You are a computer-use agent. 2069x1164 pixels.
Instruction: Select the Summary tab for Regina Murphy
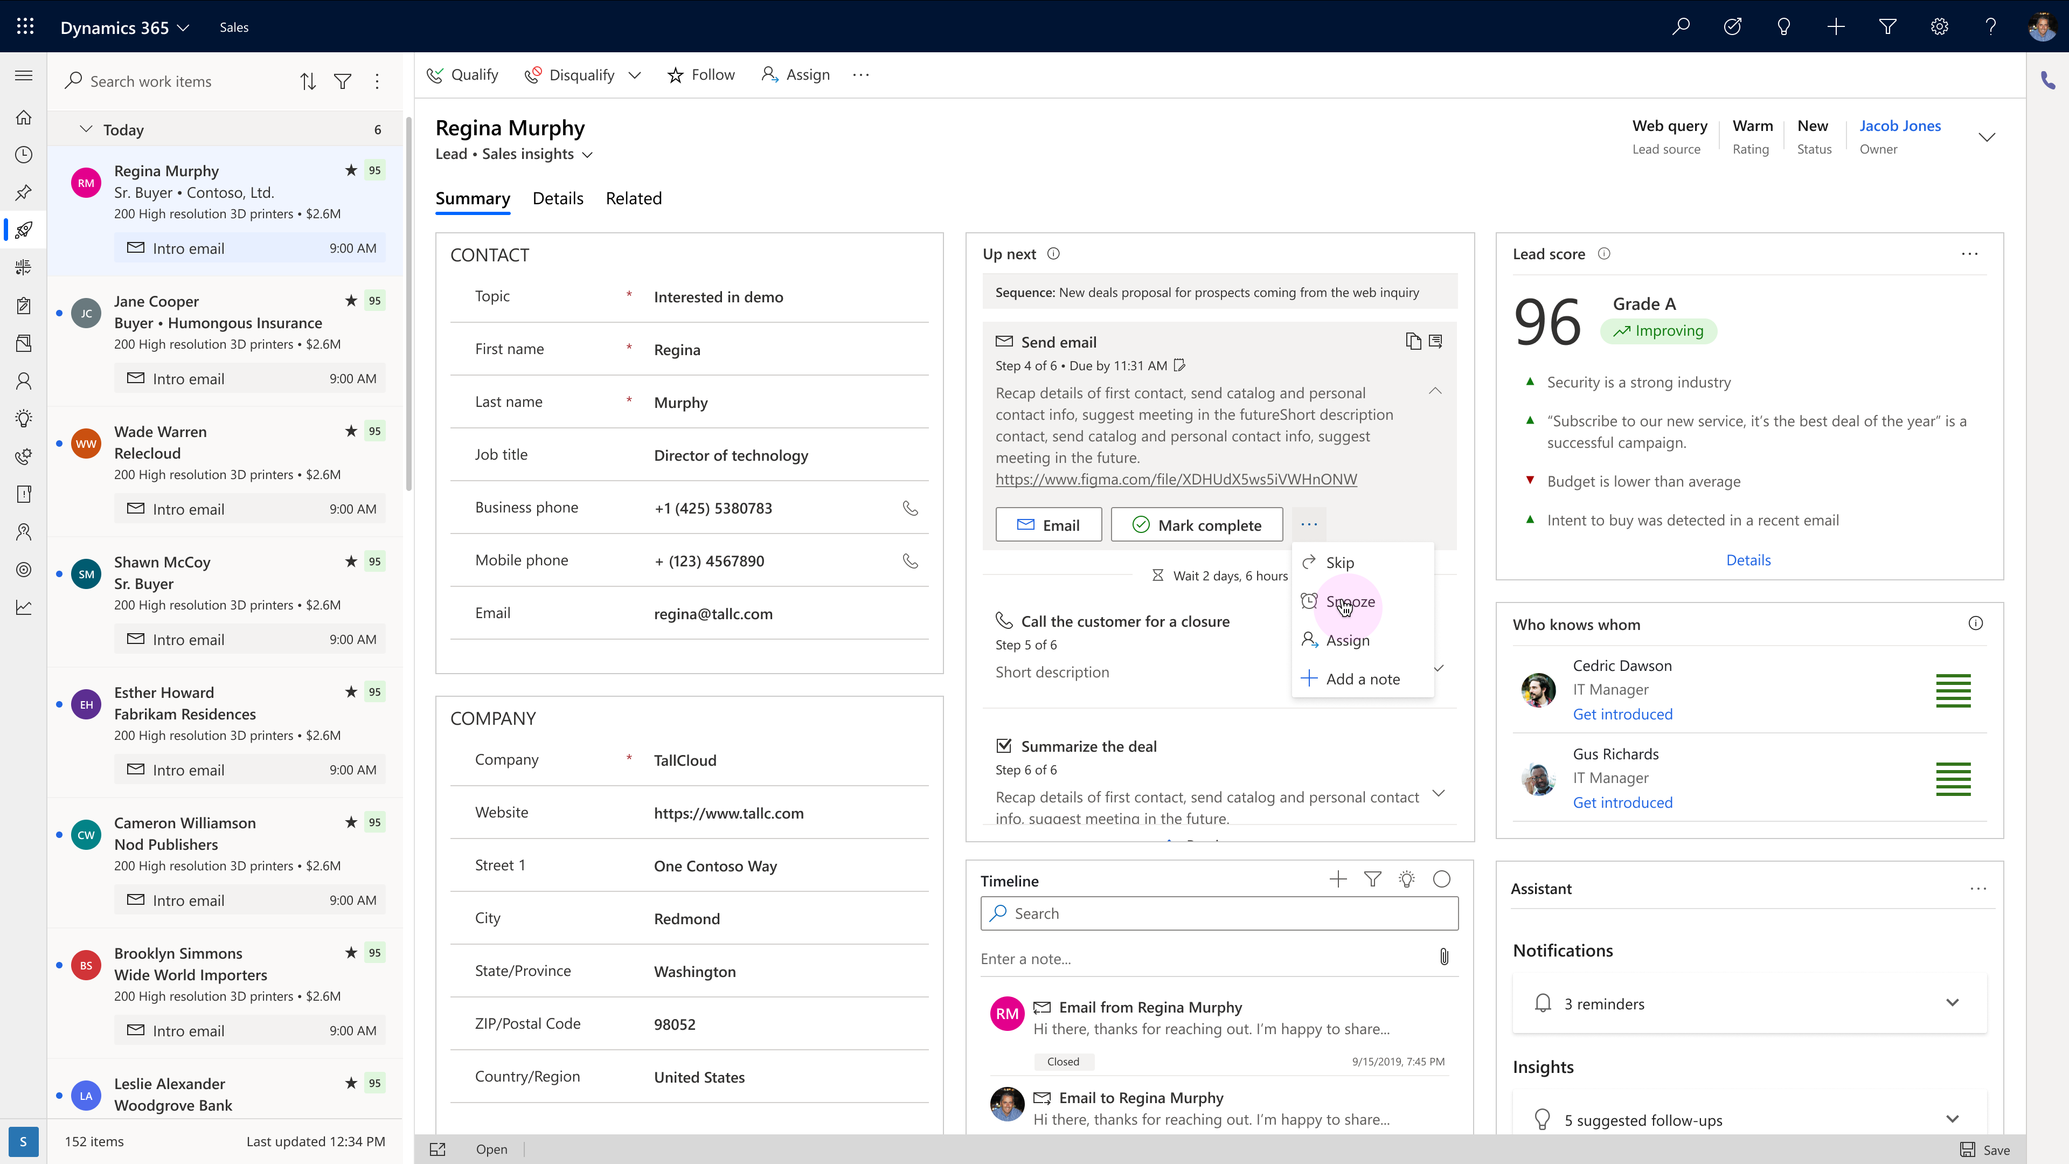point(473,198)
